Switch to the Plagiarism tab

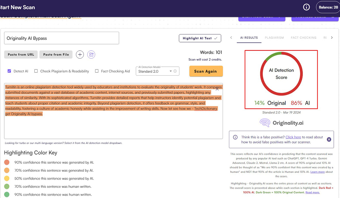(274, 38)
